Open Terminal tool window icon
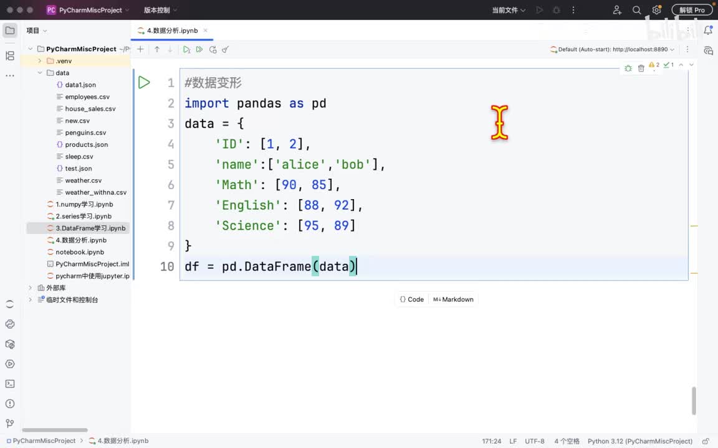The width and height of the screenshot is (718, 448). click(x=9, y=384)
